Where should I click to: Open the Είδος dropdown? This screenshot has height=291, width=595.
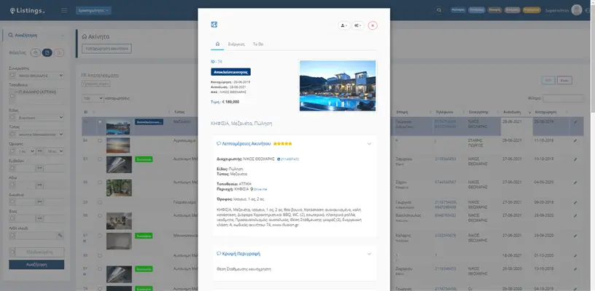pyautogui.click(x=41, y=118)
